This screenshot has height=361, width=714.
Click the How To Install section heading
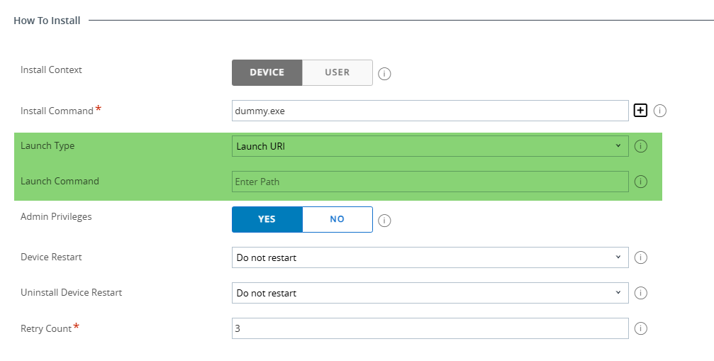click(x=47, y=21)
